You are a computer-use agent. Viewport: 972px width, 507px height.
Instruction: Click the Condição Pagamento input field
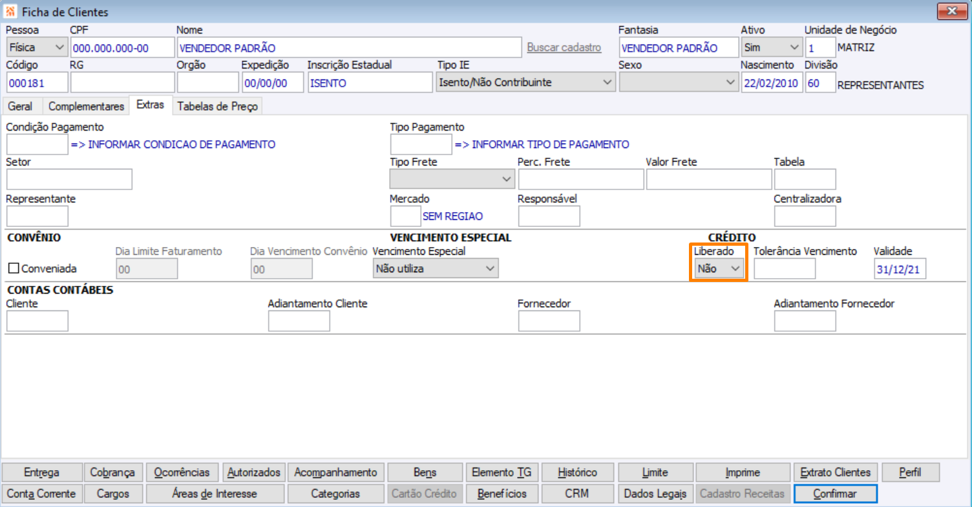point(37,144)
